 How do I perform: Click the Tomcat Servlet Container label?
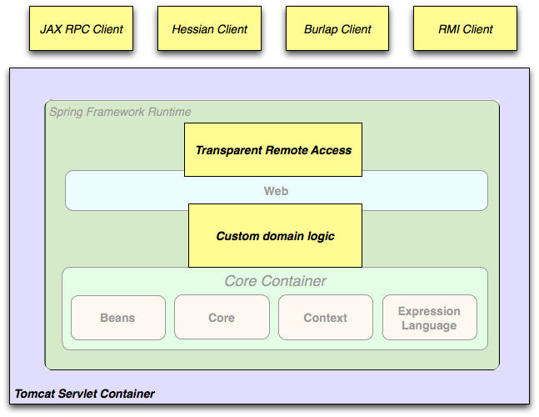point(85,394)
